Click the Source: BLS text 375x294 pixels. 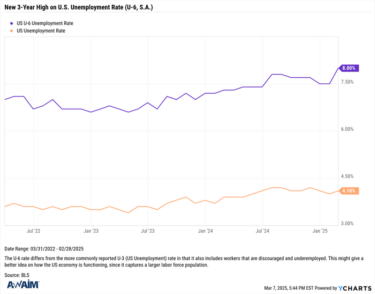coord(17,275)
